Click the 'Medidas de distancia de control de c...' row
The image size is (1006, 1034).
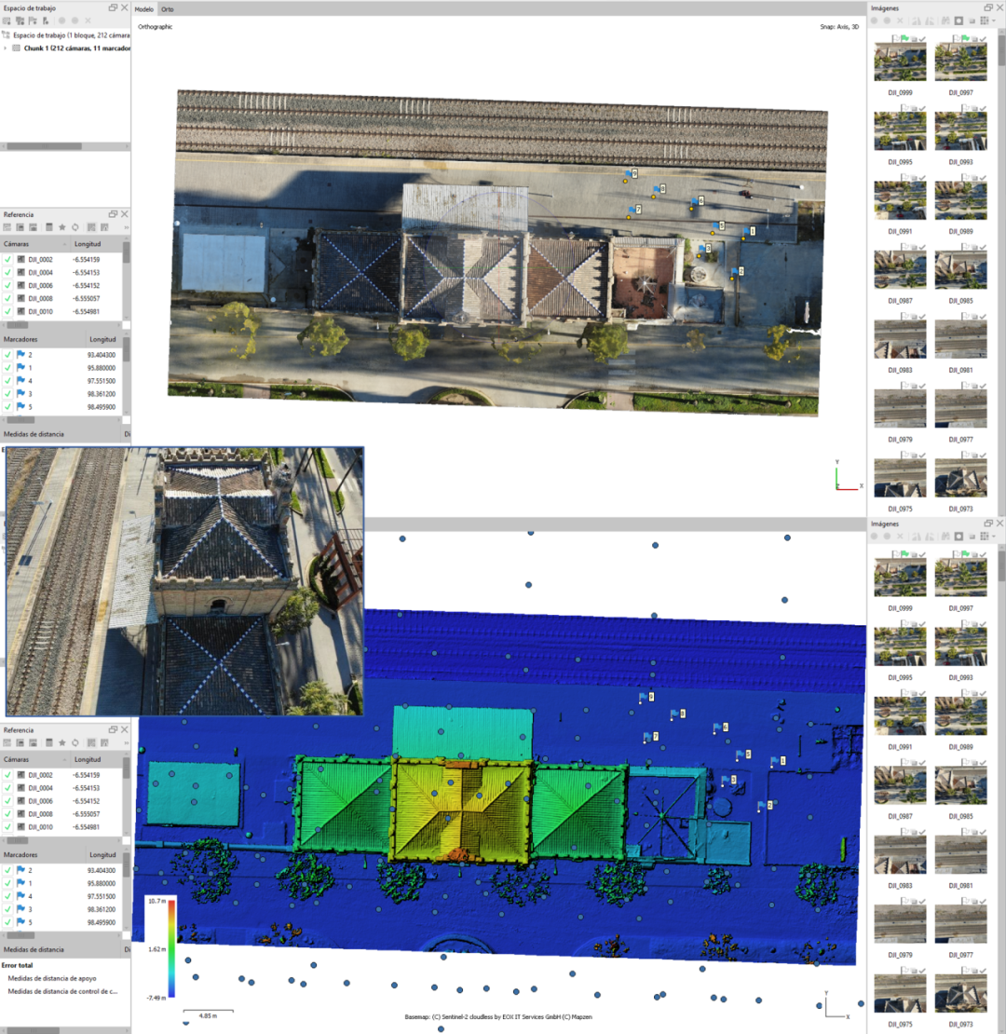62,991
